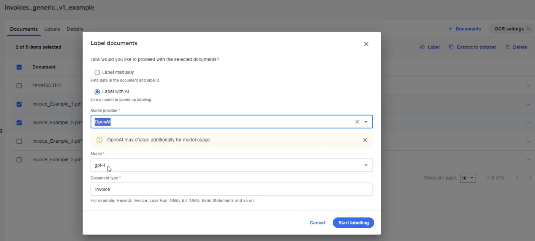
Task: Select the Label manually radio button
Action: point(97,72)
